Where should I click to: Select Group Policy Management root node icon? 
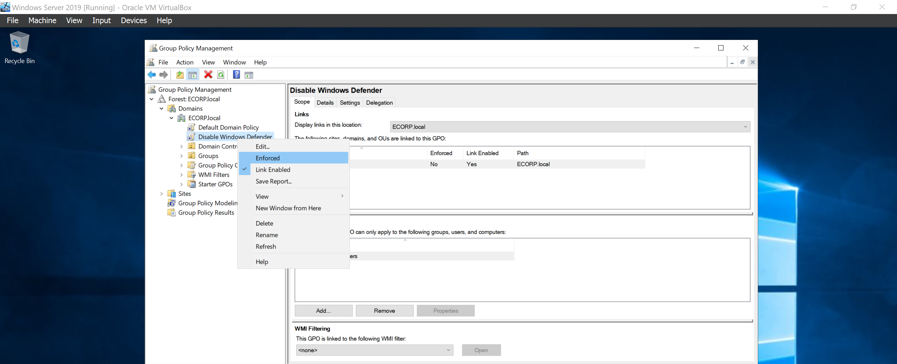click(x=152, y=89)
